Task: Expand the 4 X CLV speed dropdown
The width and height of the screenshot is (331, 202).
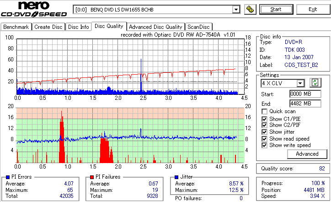Action: point(300,83)
